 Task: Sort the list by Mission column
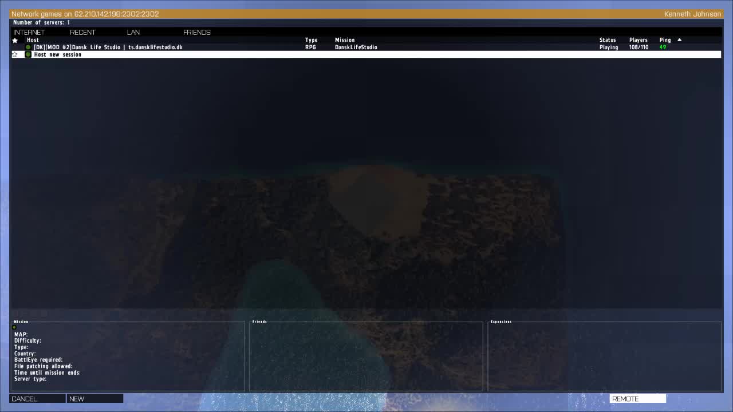click(345, 40)
